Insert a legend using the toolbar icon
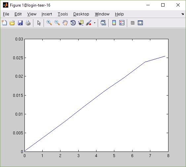186x167 pixels. point(122,23)
